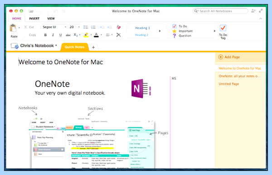
Task: Click the purple OneNote logo image
Action: (x=141, y=88)
